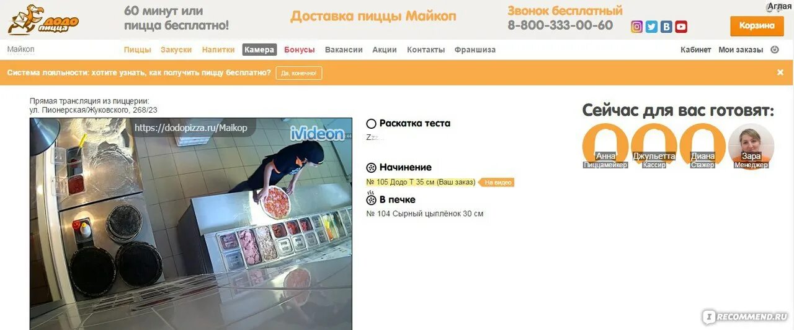Open the Кабинет link
Screen dimensions: 794x330
click(696, 50)
